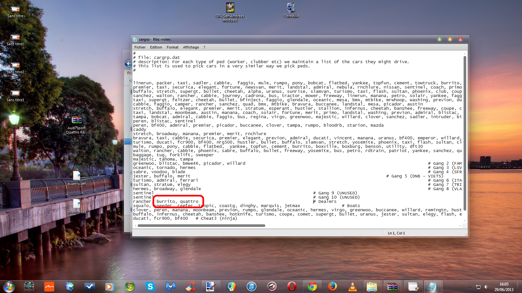Open the Edition menu
This screenshot has width=522, height=293.
156,47
